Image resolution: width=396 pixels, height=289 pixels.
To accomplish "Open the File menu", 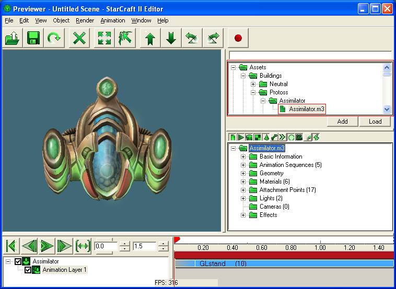I will tap(9, 20).
